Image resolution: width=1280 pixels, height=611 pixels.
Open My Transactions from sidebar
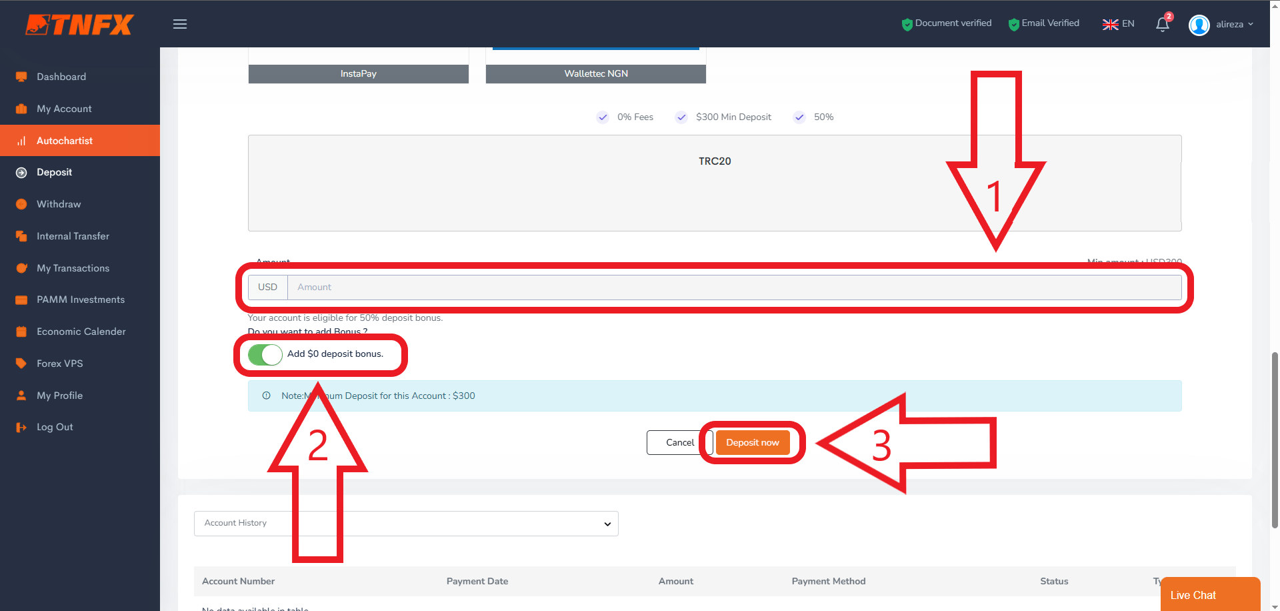coord(73,268)
